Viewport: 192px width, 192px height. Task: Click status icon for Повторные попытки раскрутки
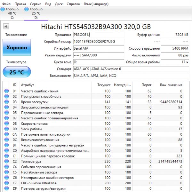pos(6,134)
